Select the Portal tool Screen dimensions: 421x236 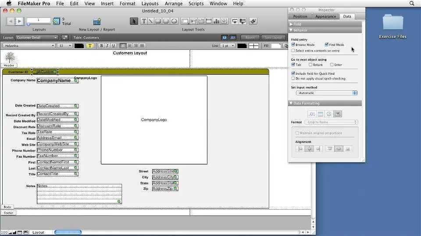click(209, 21)
